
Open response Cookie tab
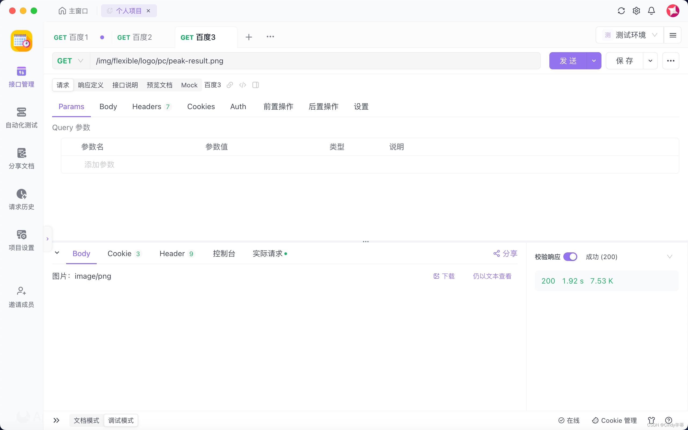point(124,253)
